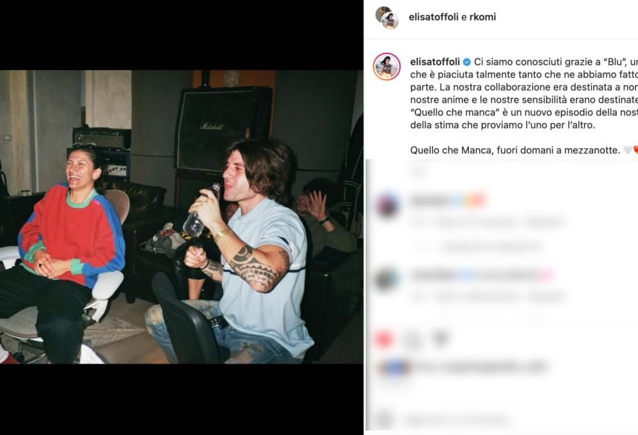Click the first commenter's blurred username

pos(448,201)
